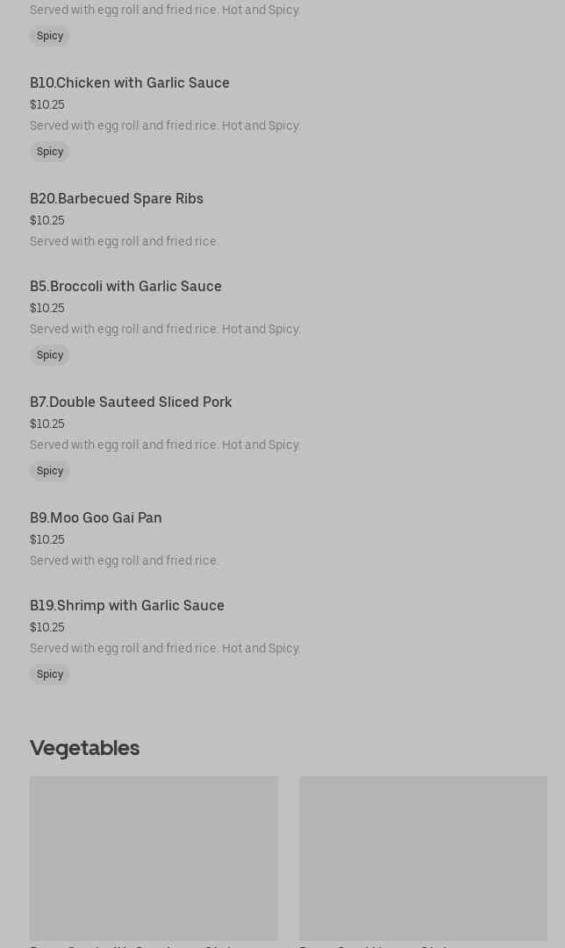The width and height of the screenshot is (565, 948).
Task: Select B20.Barbecued Spare Ribs menu item
Action: pos(117,199)
